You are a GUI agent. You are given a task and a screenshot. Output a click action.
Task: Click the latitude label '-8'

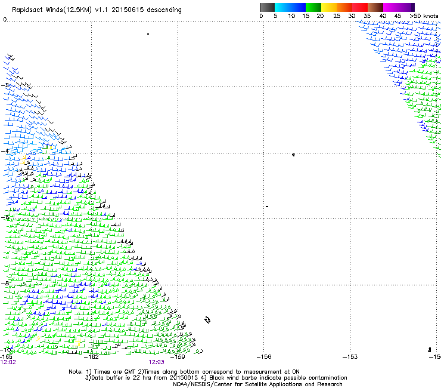pyautogui.click(x=5, y=284)
